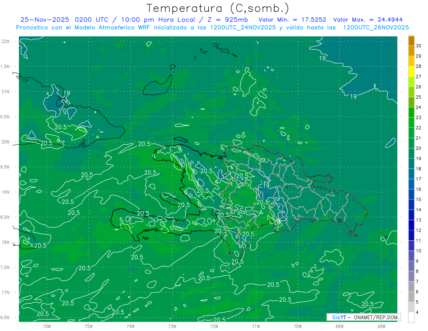
Task: Click the "69W" longitude axis label
Action: pyautogui.click(x=339, y=326)
